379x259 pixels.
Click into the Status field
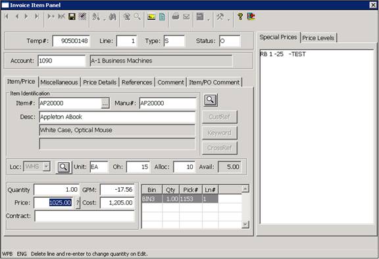pyautogui.click(x=230, y=41)
